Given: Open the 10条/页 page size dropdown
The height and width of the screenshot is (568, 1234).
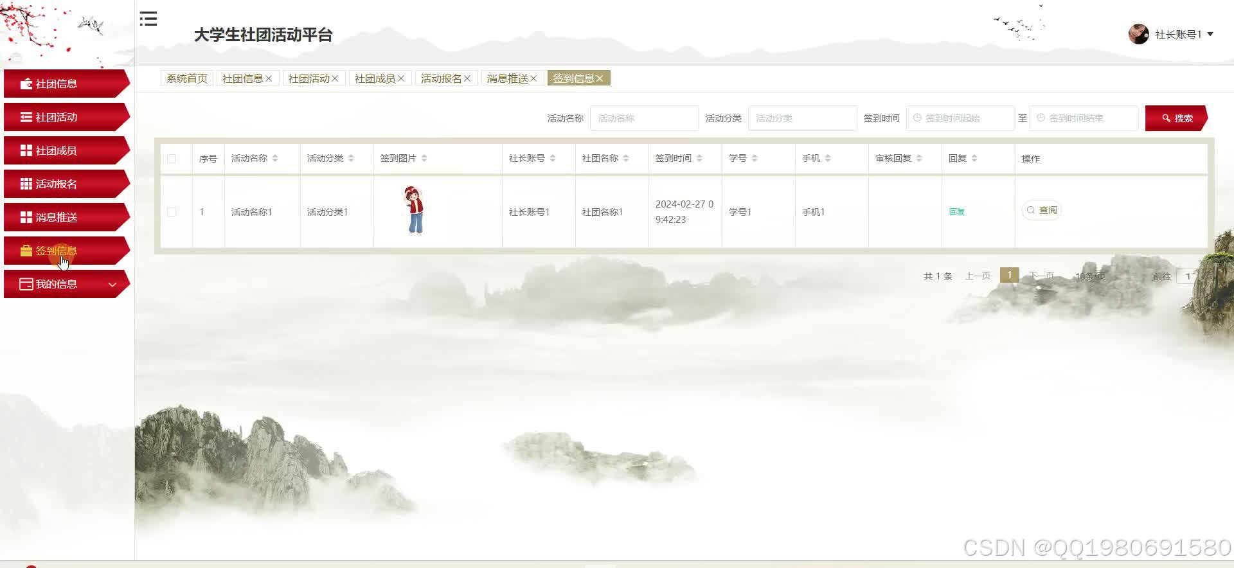Looking at the screenshot, I should pos(1091,276).
